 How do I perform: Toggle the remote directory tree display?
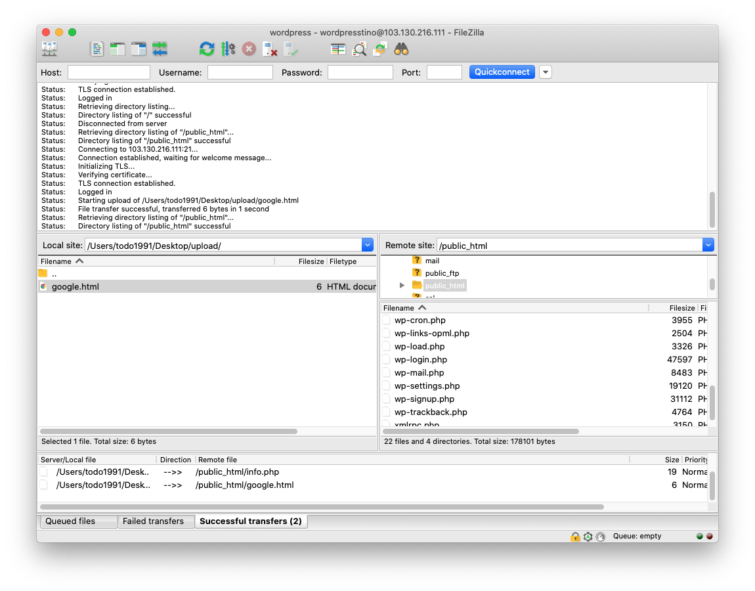pyautogui.click(x=139, y=49)
